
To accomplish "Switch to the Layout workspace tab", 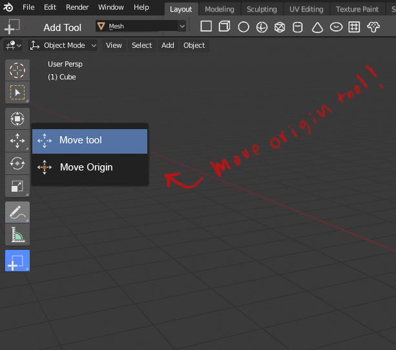I will [181, 9].
